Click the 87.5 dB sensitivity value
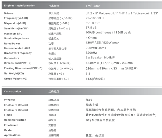This screenshot has width=162, height=138. tap(91, 28)
